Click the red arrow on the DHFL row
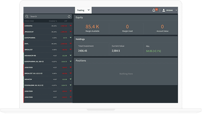The width and height of the screenshot is (202, 121). 71,44
